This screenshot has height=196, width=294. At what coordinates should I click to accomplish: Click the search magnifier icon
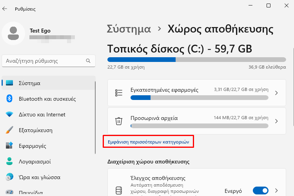click(88, 61)
